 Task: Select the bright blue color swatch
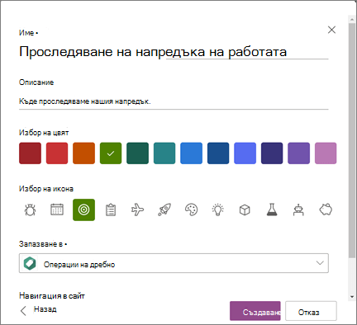[191, 153]
